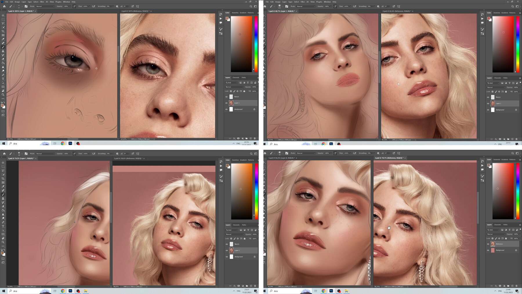This screenshot has width=522, height=294.
Task: Select the Move tool in top-left window
Action: (3, 15)
